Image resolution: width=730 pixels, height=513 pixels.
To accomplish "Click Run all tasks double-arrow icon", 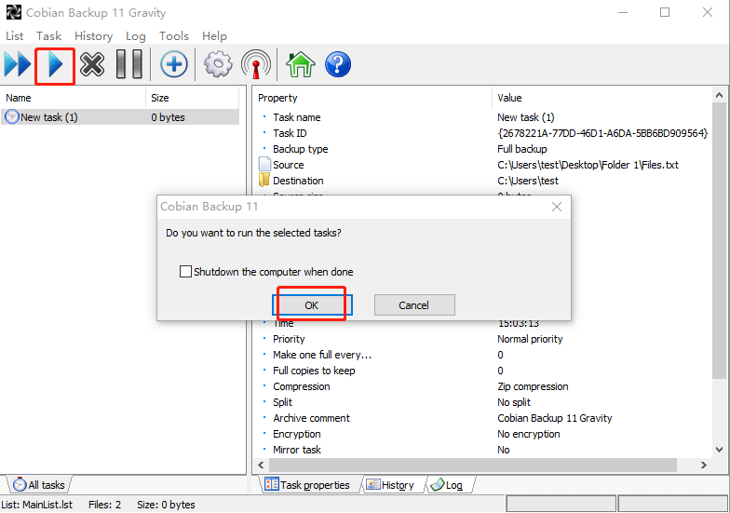I will 18,64.
